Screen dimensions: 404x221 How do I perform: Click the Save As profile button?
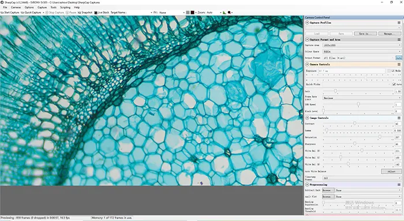(x=365, y=33)
